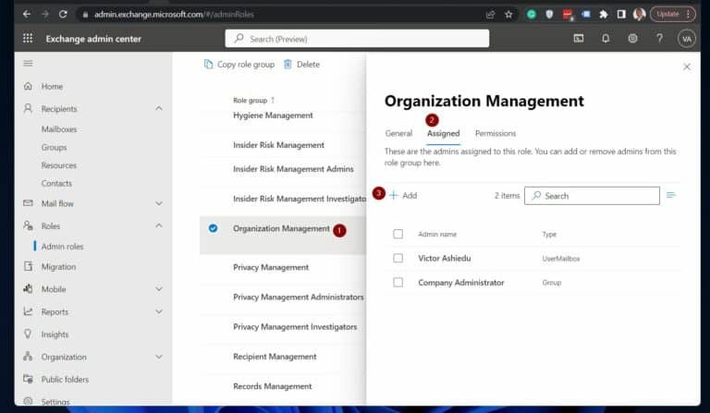
Task: Open Privacy Management Investigators role group
Action: click(x=295, y=326)
